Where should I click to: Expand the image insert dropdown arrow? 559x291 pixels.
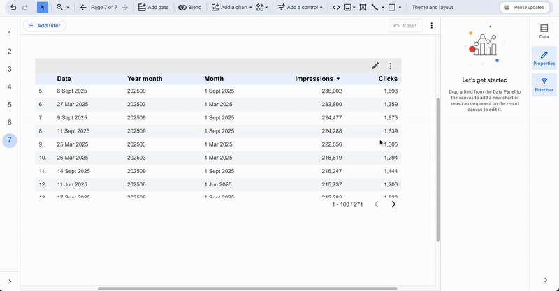tap(354, 7)
